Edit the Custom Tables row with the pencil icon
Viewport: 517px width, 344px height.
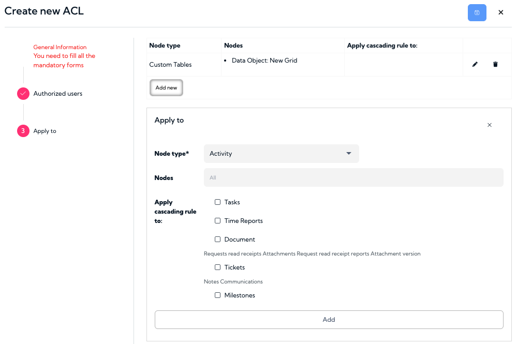click(475, 64)
